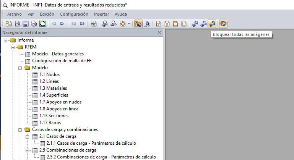
Task: Click the page with orange top band icon
Action: coord(175,24)
